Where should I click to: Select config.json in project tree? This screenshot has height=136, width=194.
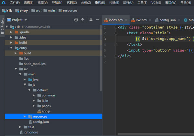[40, 122]
